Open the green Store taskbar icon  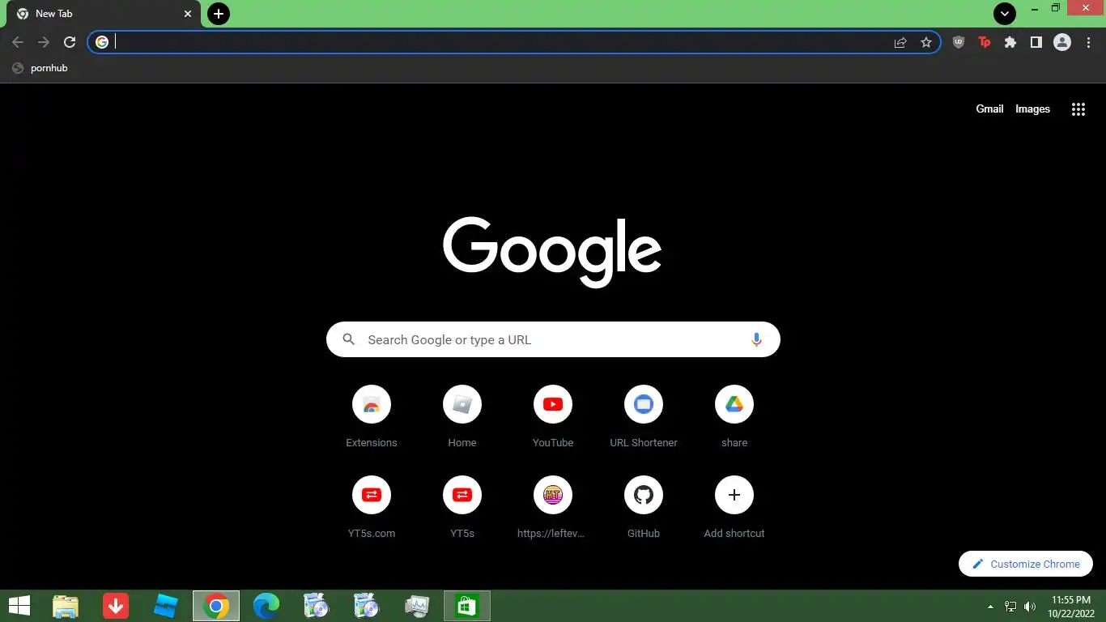click(x=467, y=606)
